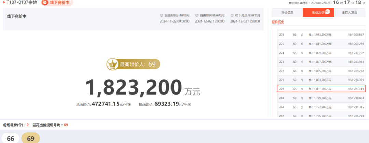Click the 线下竞价中 status badge

(57, 3)
